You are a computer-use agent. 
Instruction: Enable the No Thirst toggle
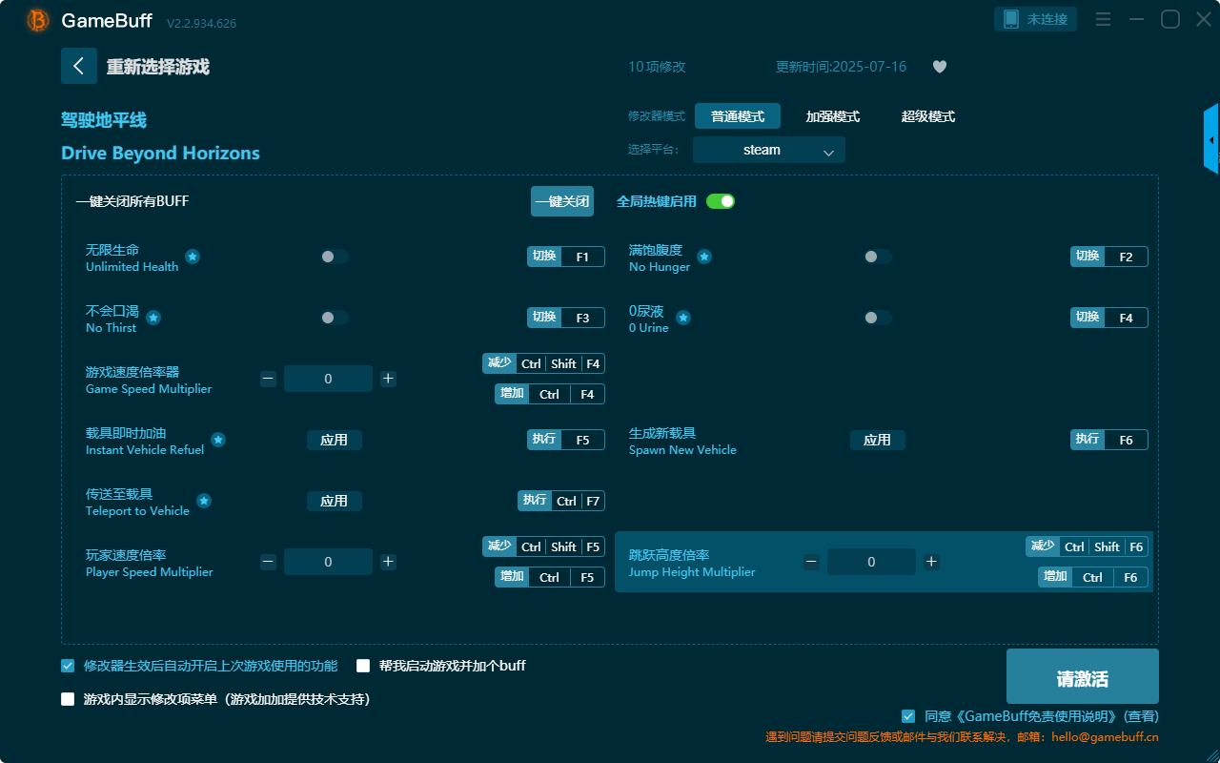334,317
